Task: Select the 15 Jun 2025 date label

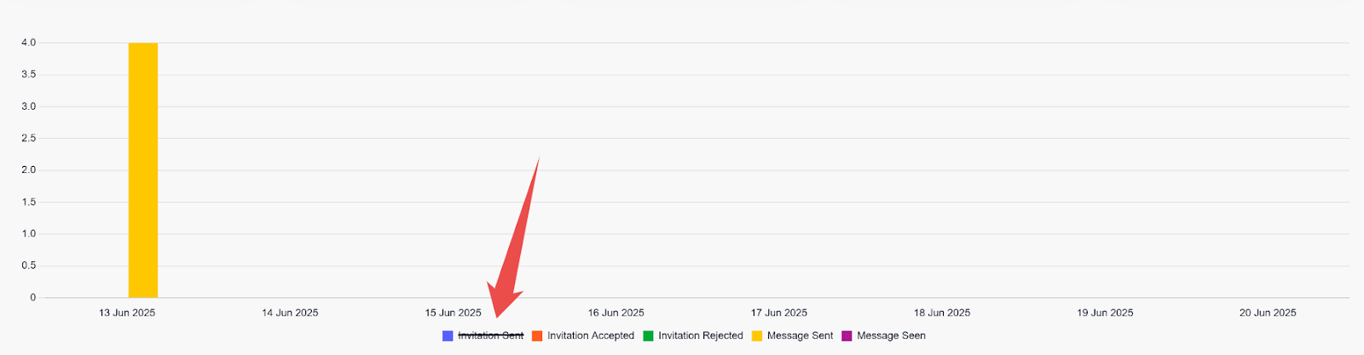Action: click(453, 312)
